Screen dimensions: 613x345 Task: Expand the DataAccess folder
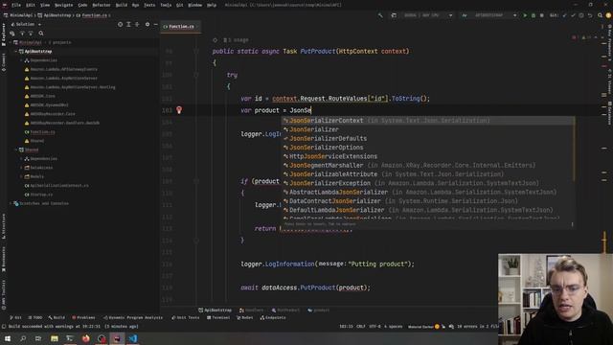(21, 168)
